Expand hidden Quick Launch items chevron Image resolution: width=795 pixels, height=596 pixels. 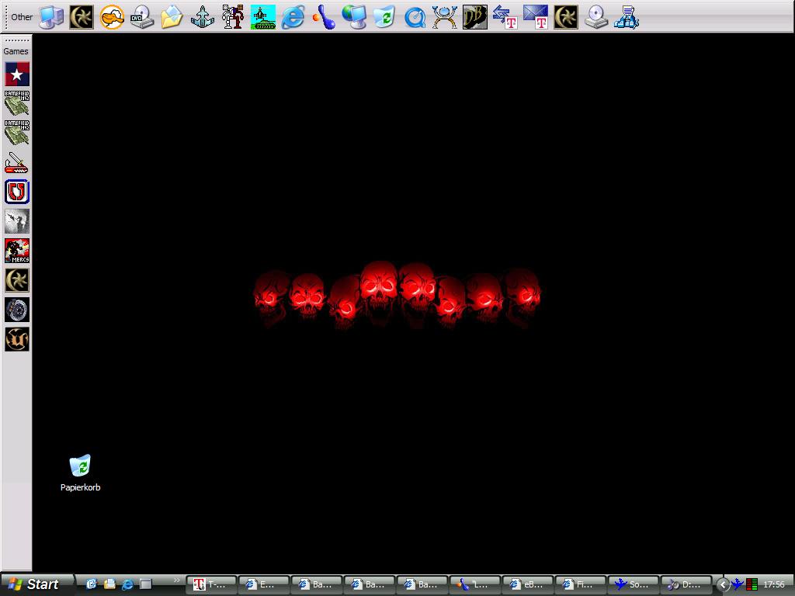click(176, 580)
